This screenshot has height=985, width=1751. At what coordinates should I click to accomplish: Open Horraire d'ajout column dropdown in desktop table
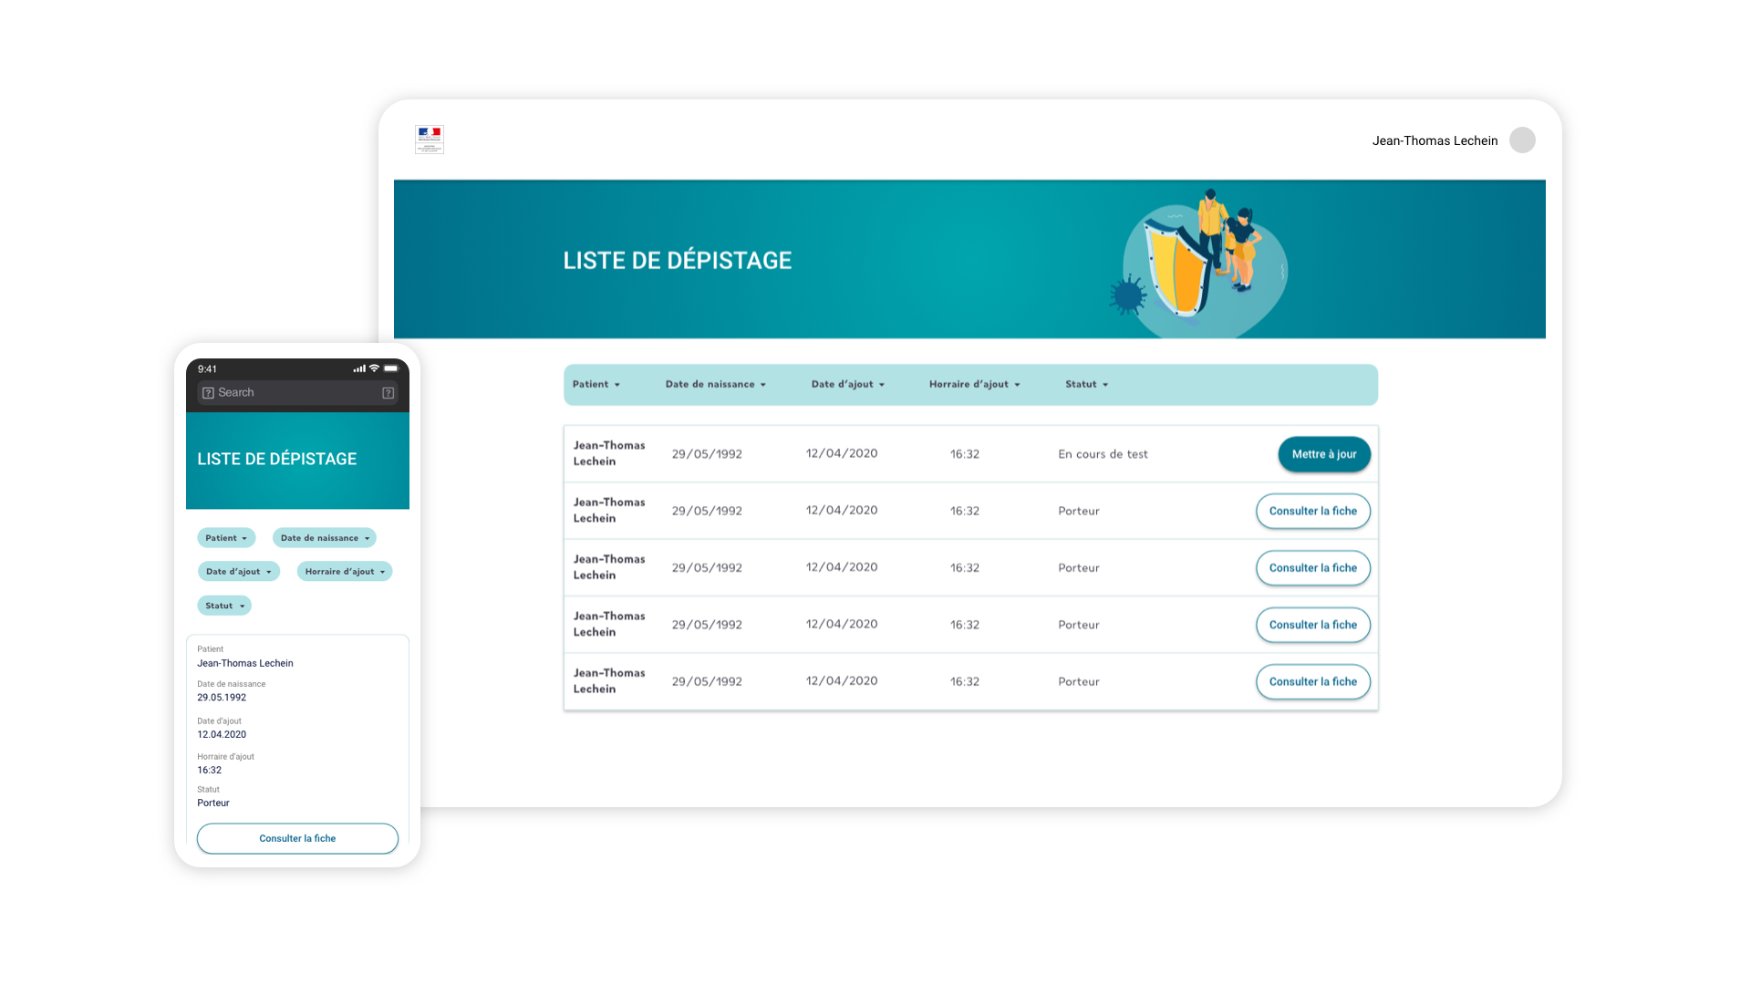tap(975, 385)
